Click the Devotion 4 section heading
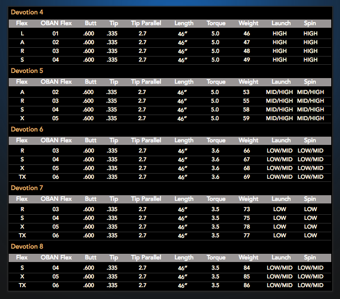The width and height of the screenshot is (340, 299). [x=27, y=12]
